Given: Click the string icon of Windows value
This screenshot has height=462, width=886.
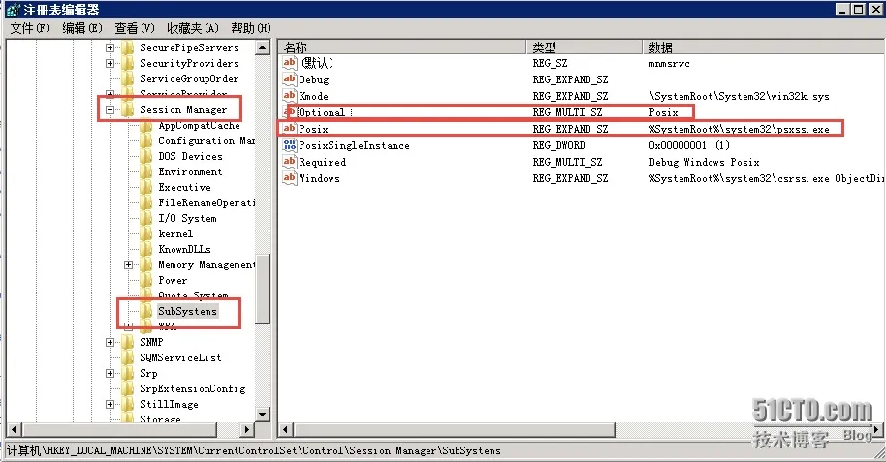Looking at the screenshot, I should [x=289, y=178].
